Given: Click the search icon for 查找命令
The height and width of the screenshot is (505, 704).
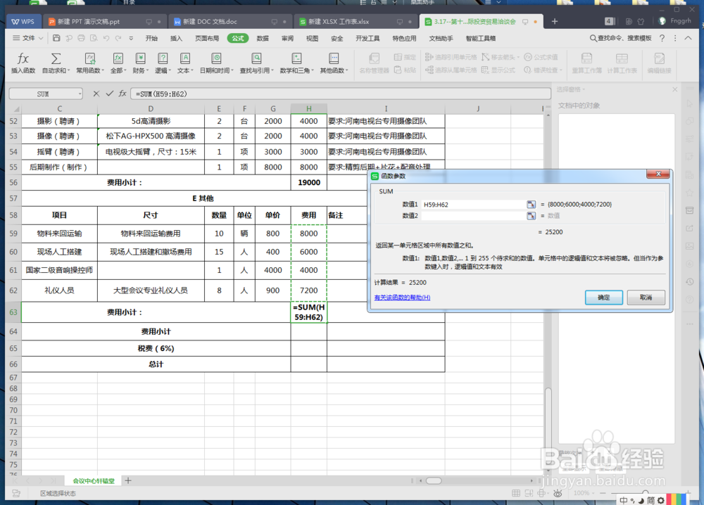Looking at the screenshot, I should pyautogui.click(x=593, y=39).
